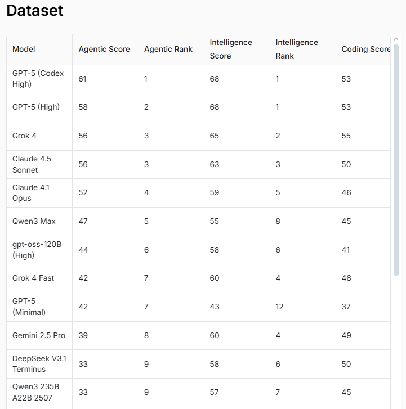Select the GPT-5 (Codex High) model cell
The image size is (406, 409).
[x=38, y=79]
